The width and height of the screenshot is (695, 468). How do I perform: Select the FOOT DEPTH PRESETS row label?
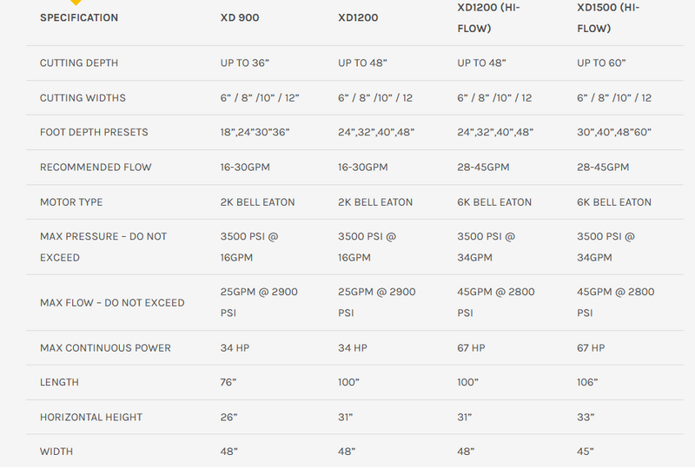tap(94, 133)
